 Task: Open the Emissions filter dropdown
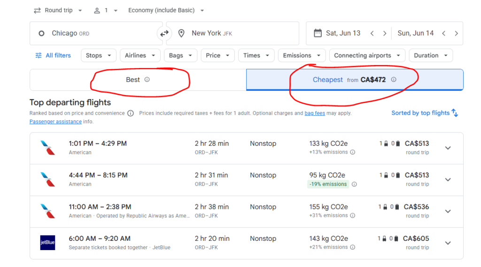(302, 55)
